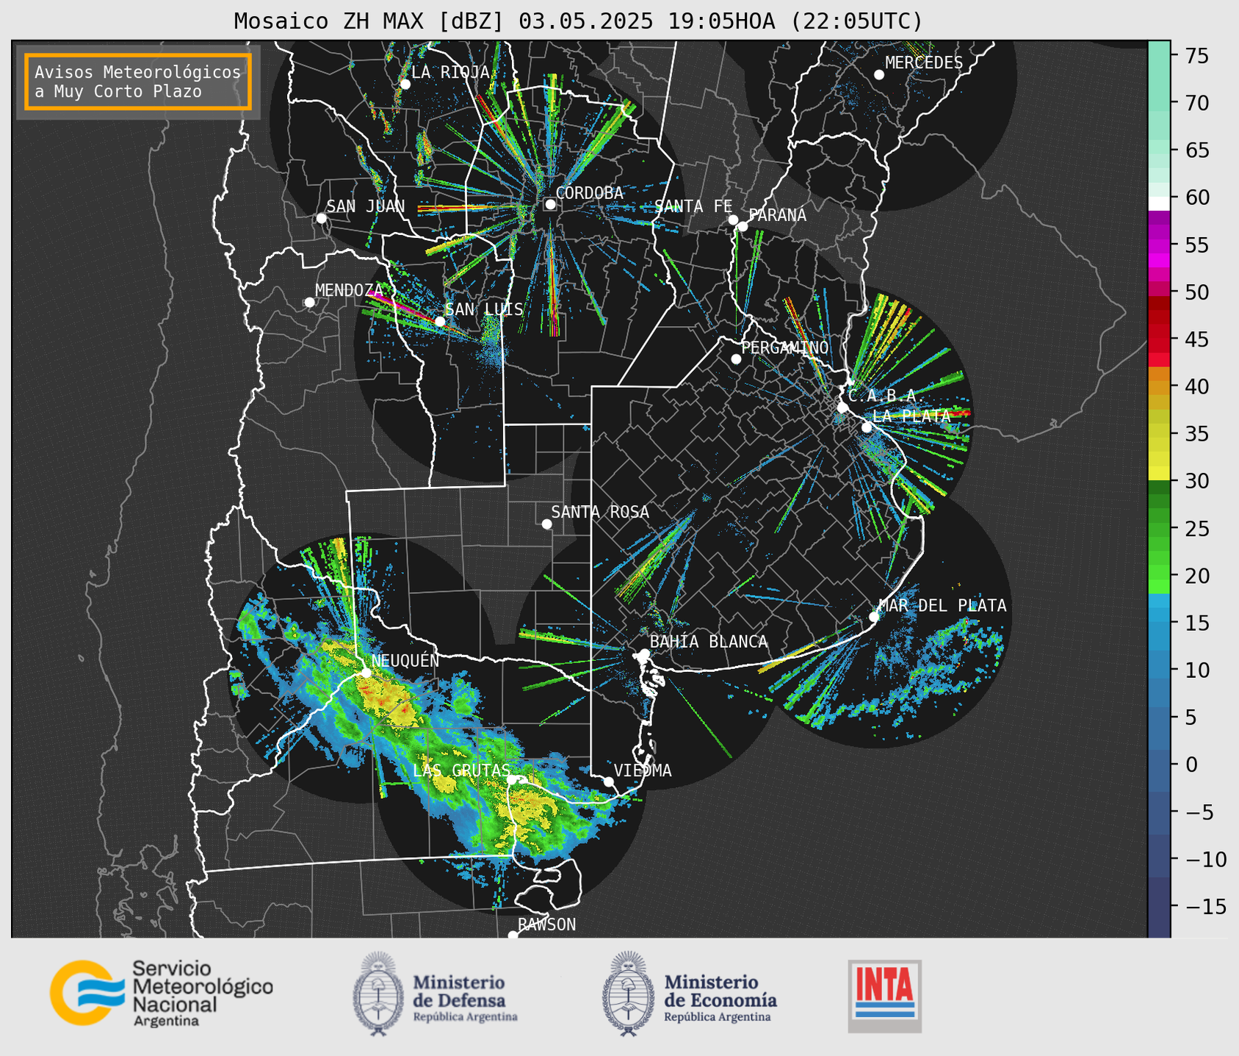Click the colorbar value 0

(x=1191, y=764)
